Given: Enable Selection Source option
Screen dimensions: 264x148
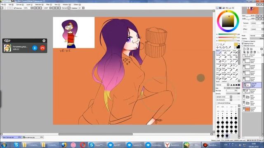Looking at the screenshot, I should coord(243,46).
